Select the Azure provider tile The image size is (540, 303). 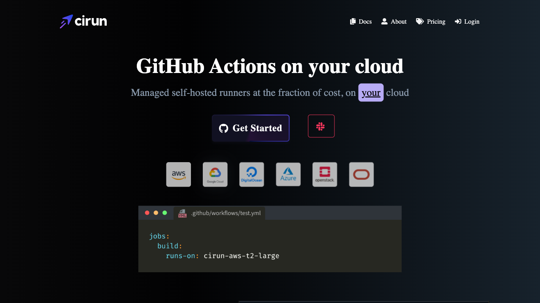288,174
